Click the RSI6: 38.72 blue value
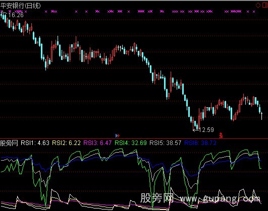The height and width of the screenshot is (211, 268). (x=200, y=143)
